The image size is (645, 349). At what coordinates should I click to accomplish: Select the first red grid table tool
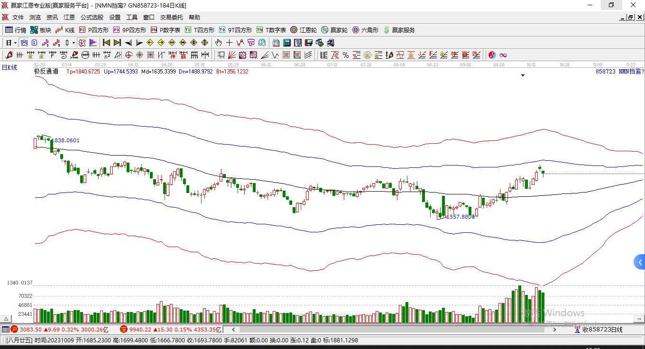(x=286, y=55)
